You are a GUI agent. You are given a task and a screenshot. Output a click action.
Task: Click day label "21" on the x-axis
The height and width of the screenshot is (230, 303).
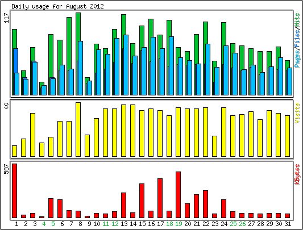(197, 224)
